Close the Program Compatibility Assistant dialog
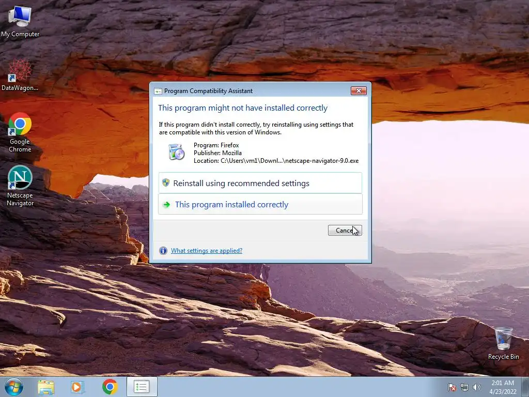Image resolution: width=529 pixels, height=397 pixels. tap(359, 90)
